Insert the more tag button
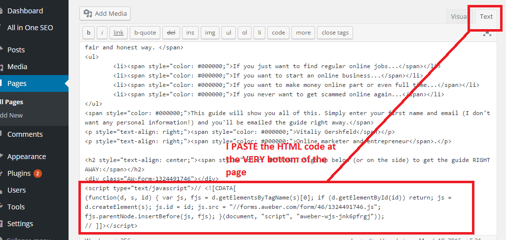506x240 pixels. tap(303, 33)
